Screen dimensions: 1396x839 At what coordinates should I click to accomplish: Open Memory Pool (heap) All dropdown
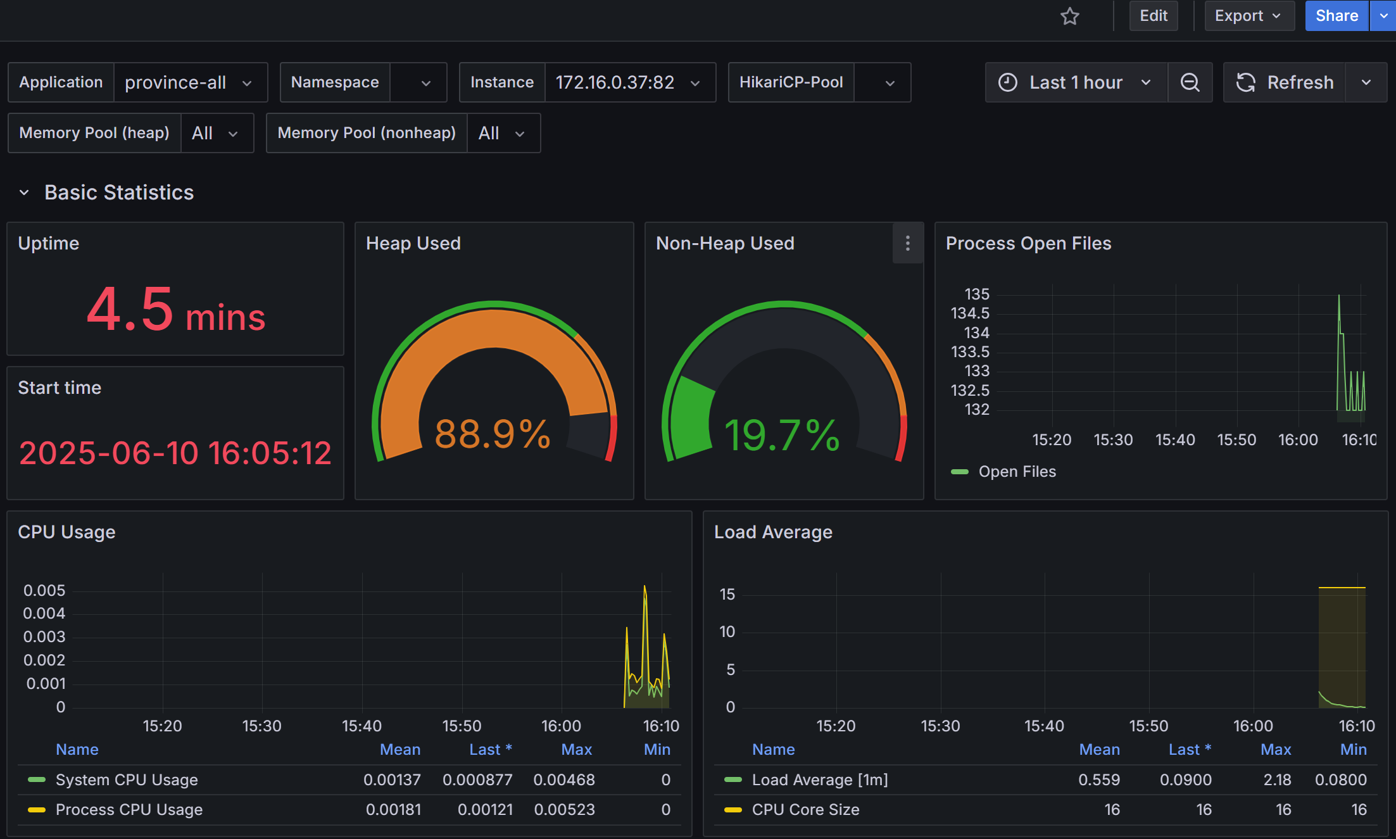216,133
